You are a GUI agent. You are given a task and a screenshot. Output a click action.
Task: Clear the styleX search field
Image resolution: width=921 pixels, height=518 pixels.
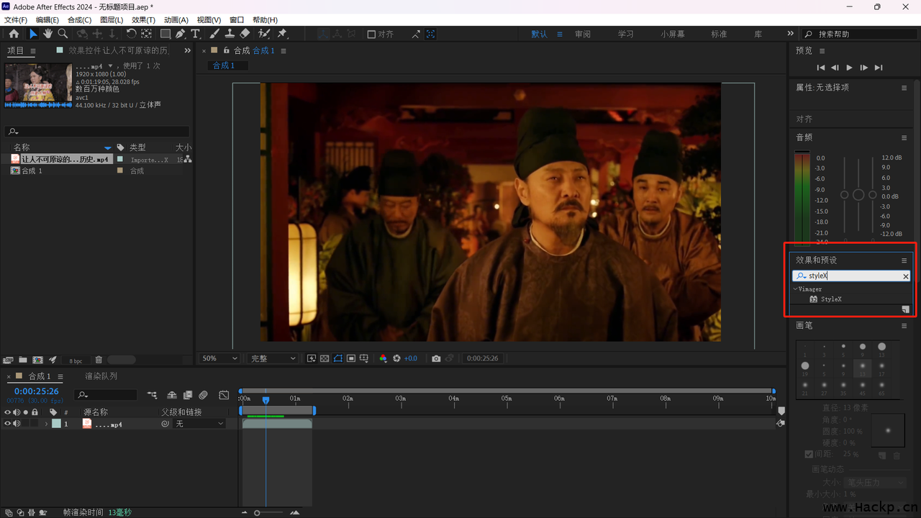(x=906, y=276)
